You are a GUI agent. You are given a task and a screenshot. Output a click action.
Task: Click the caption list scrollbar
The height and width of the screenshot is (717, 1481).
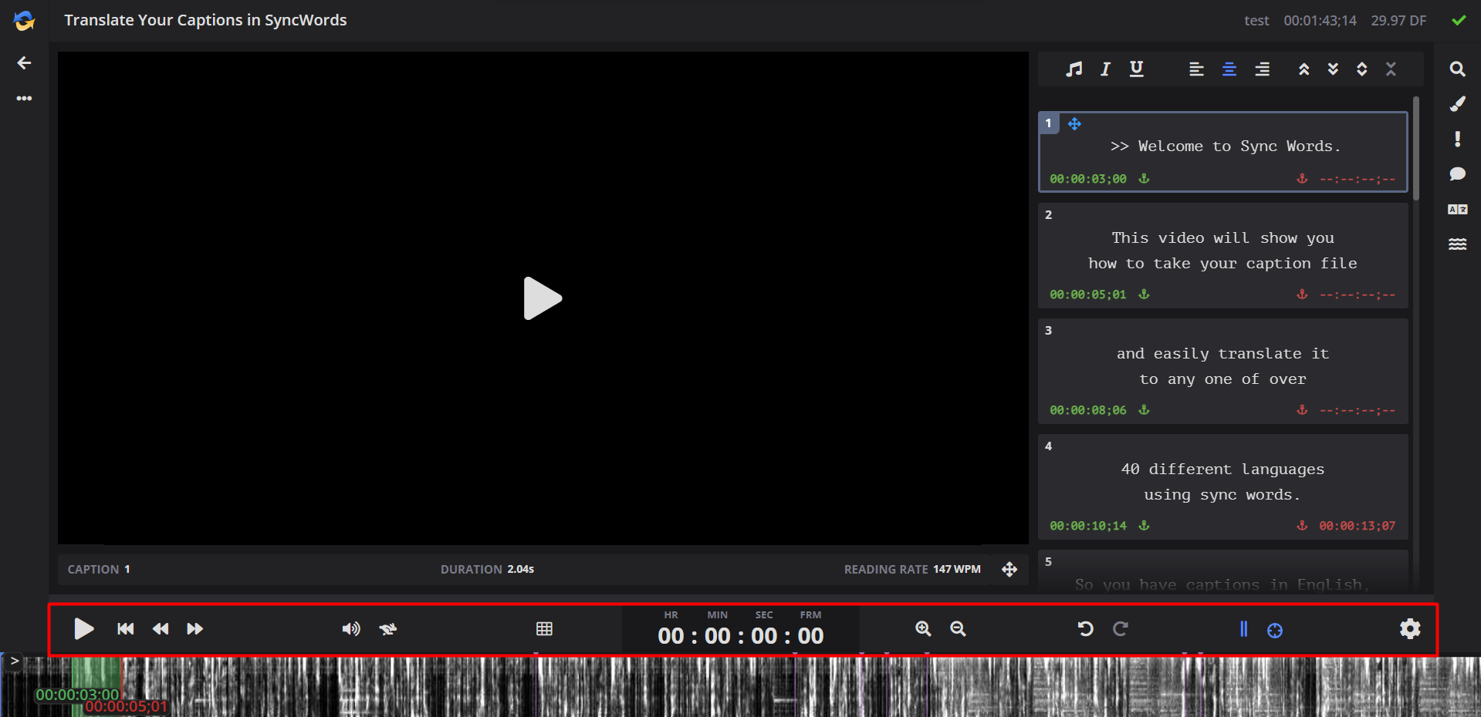tap(1416, 148)
